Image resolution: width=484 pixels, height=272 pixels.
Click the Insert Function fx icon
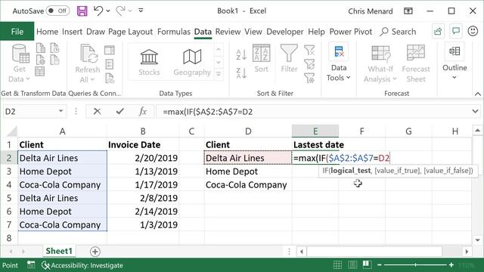point(143,111)
